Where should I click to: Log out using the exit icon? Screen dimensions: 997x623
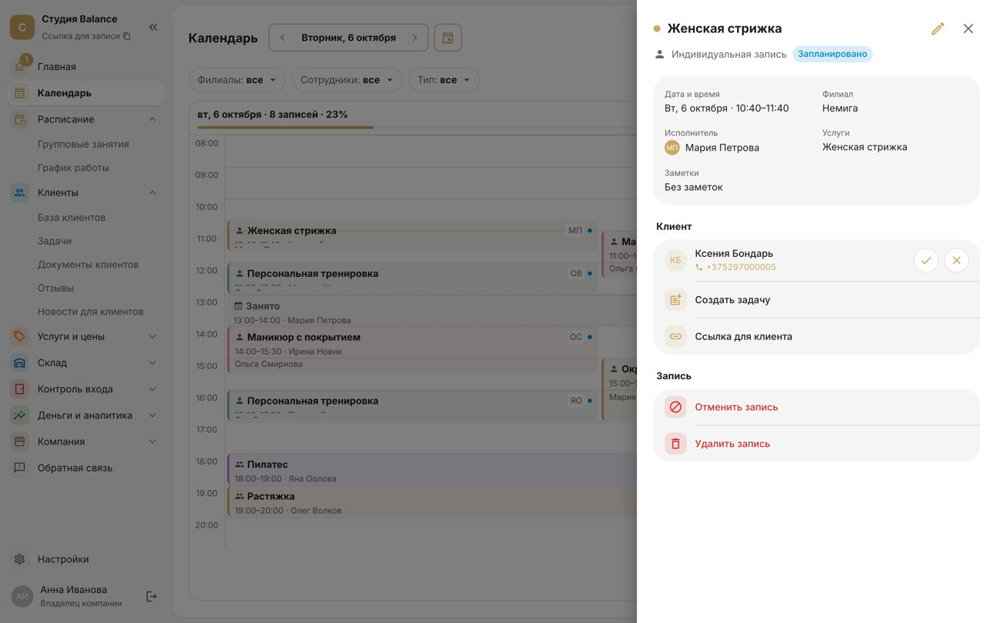tap(152, 597)
